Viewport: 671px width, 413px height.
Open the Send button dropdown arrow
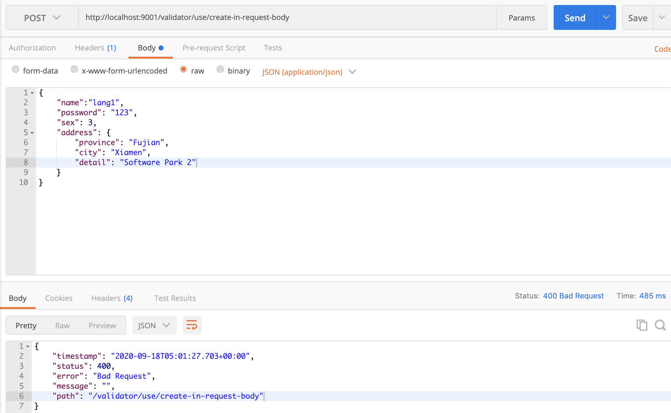tap(606, 17)
